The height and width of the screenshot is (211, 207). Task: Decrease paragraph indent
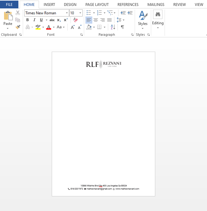click(123, 13)
